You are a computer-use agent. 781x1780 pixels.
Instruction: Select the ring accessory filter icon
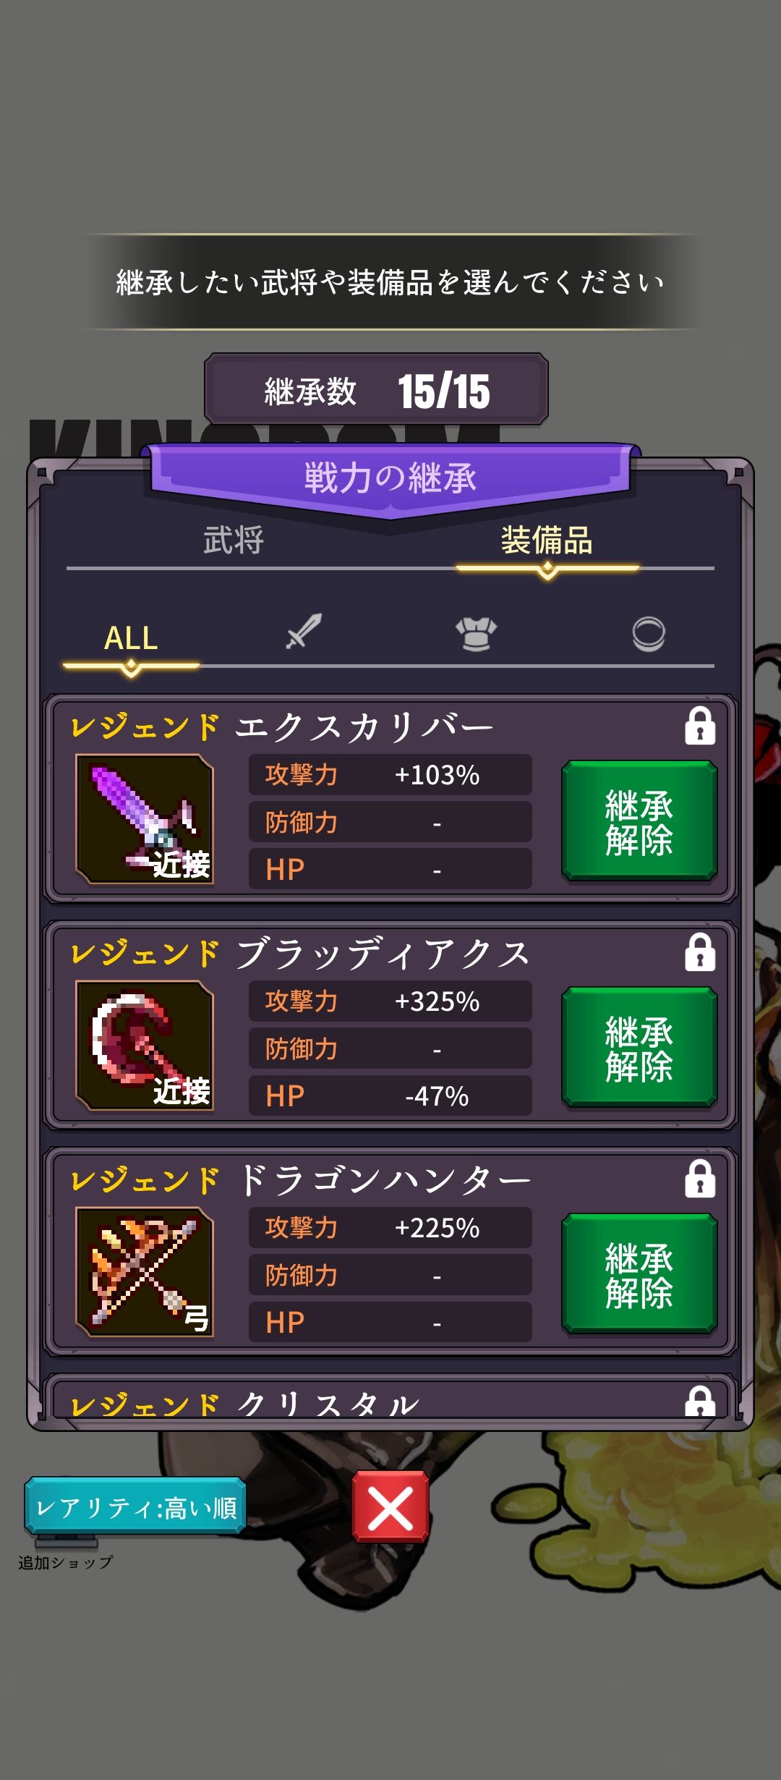click(x=649, y=634)
